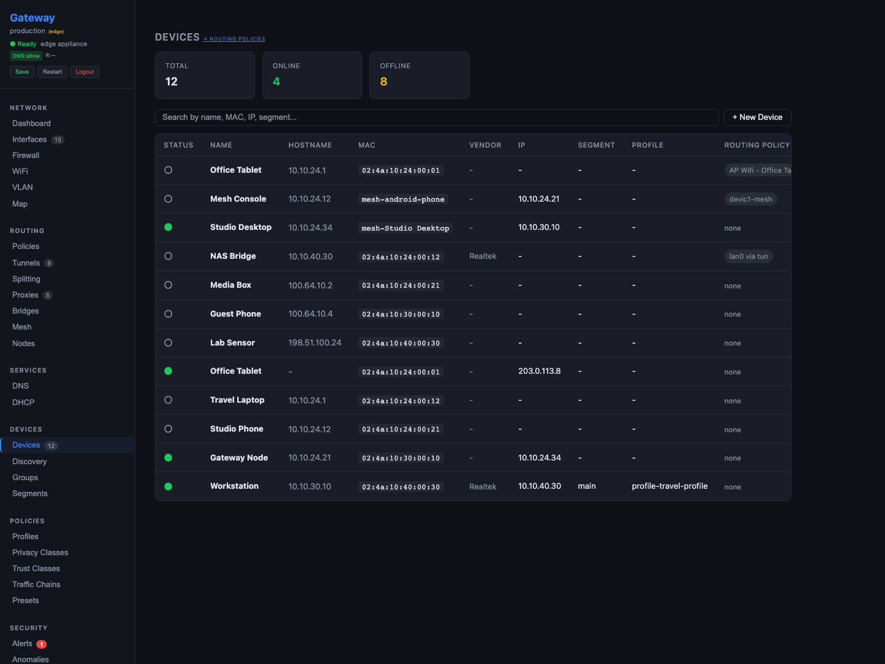The width and height of the screenshot is (885, 664).
Task: Click the mesh-android-phone MAC value
Action: point(403,199)
